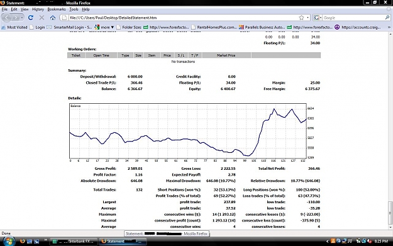Click the Free Margin value 6 375.67
Image resolution: width=393 pixels, height=246 pixels.
click(x=313, y=89)
